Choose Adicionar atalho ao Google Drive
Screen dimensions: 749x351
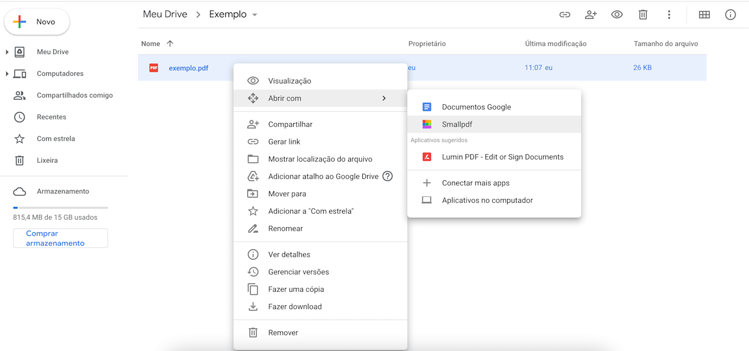tap(320, 176)
